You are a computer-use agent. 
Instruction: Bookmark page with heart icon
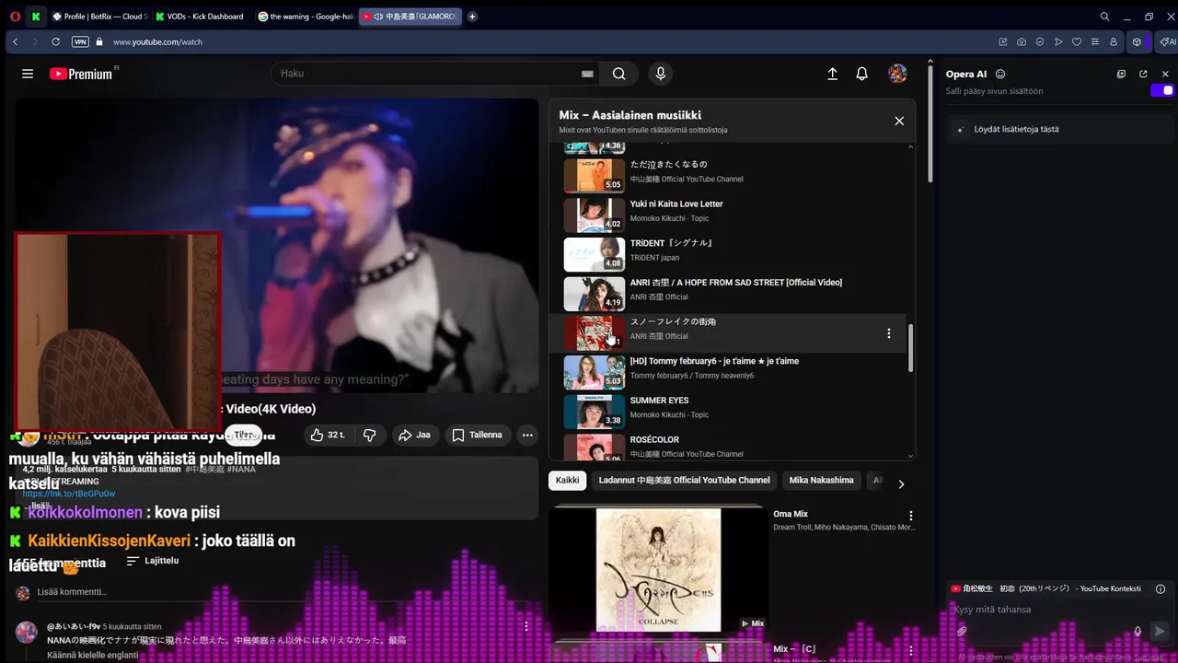1077,41
